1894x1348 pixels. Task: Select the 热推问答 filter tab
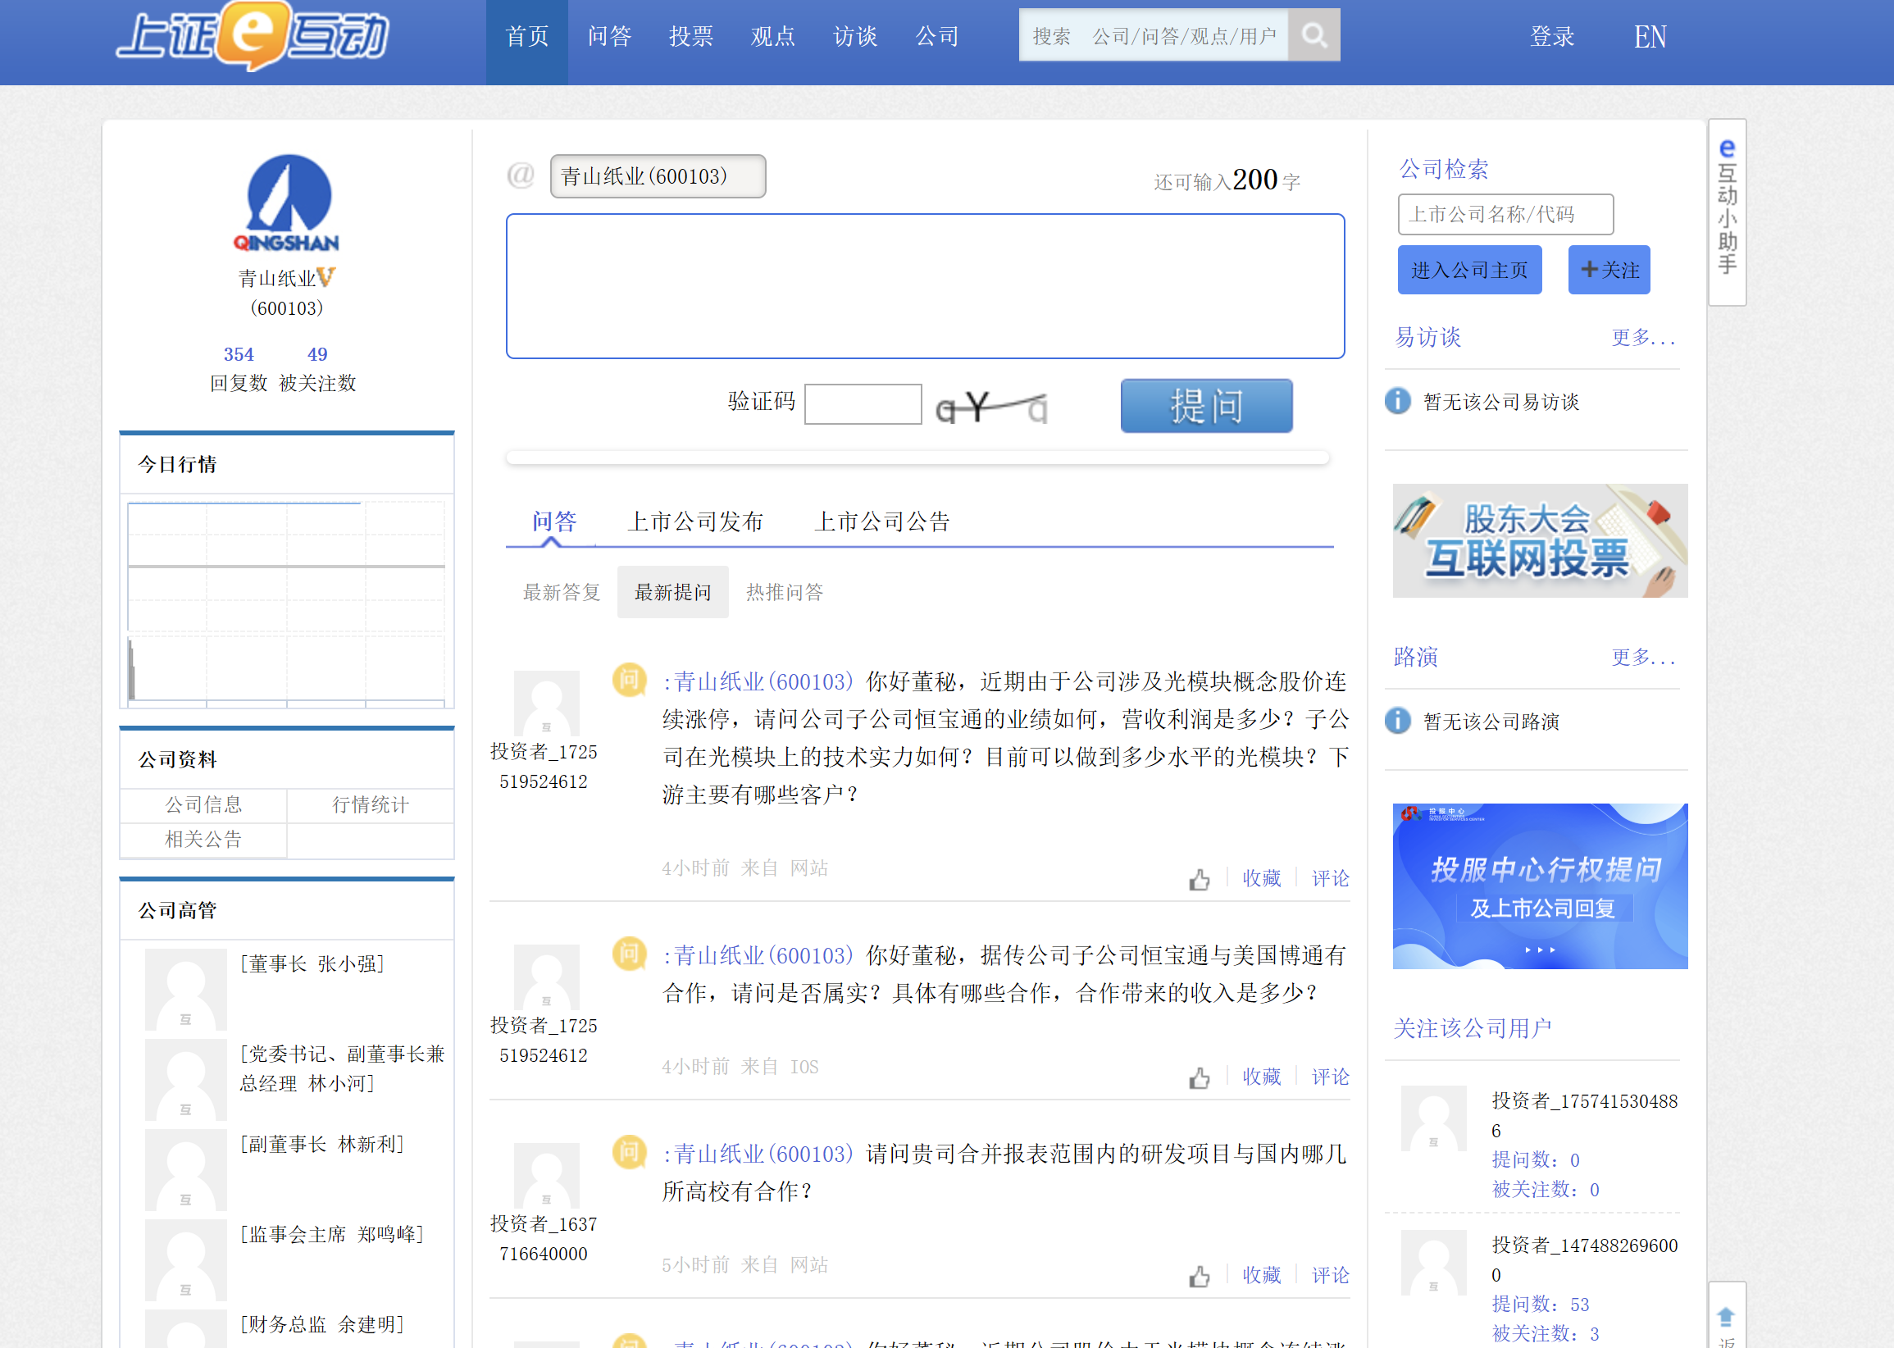[x=784, y=592]
